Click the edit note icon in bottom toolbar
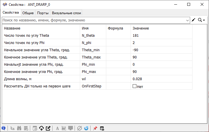This screenshot has height=132, width=209. [48, 128]
